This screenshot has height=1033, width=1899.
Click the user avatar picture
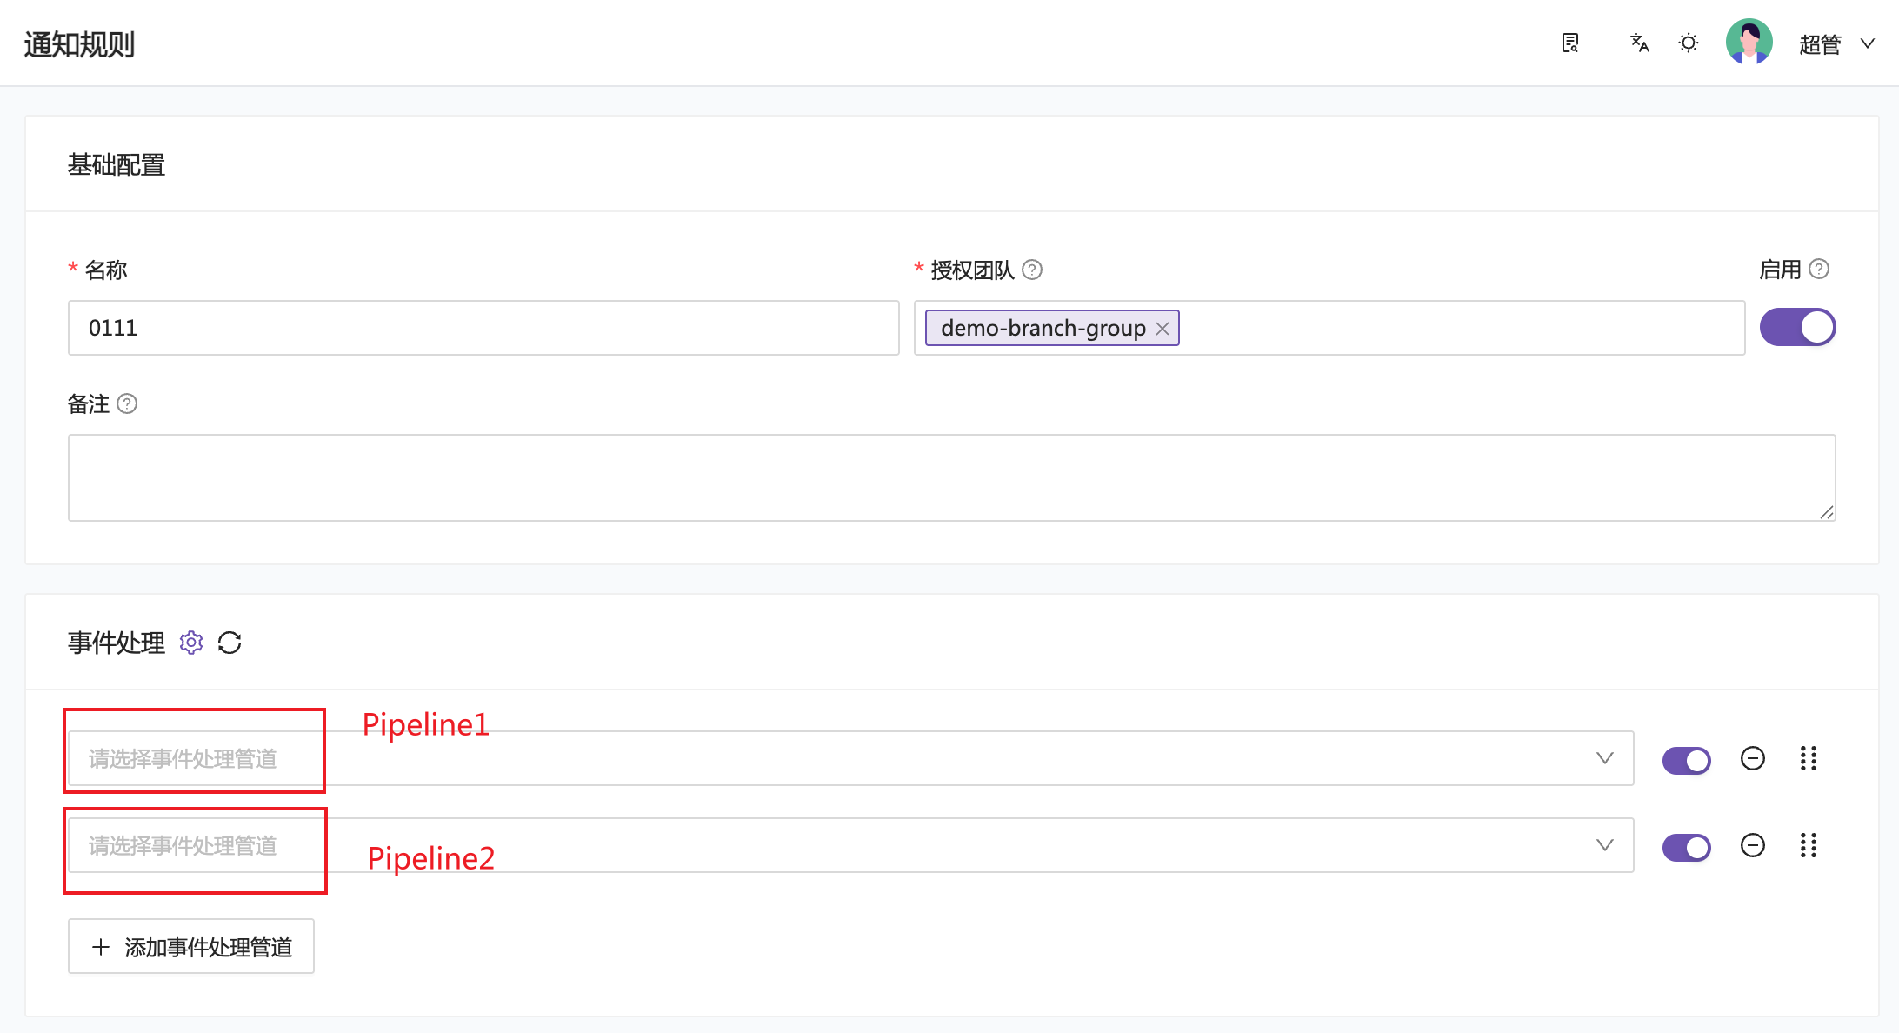pos(1749,43)
